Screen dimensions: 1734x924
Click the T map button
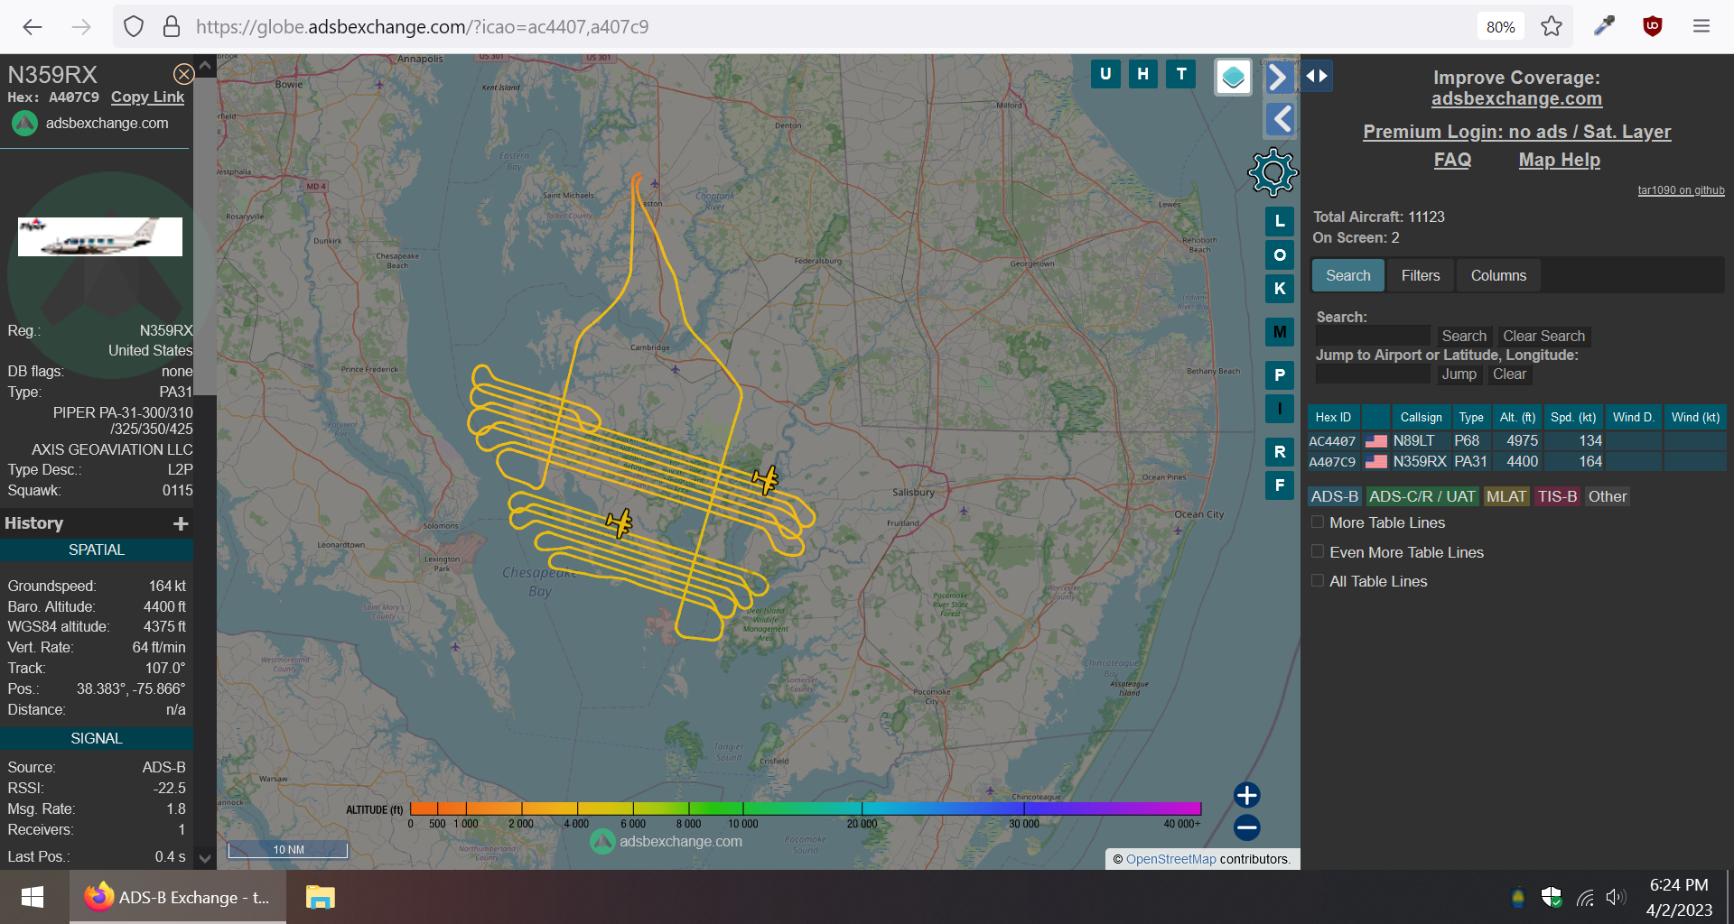pos(1181,74)
